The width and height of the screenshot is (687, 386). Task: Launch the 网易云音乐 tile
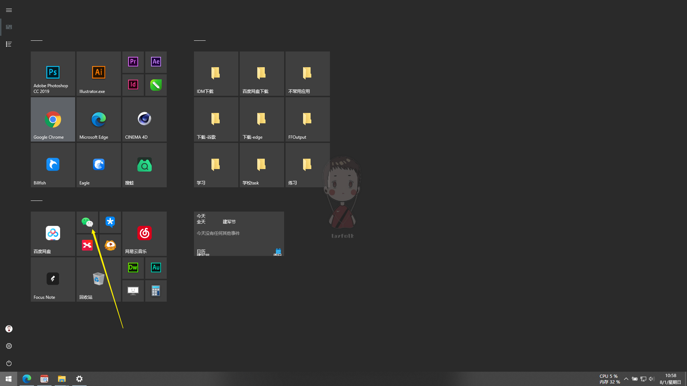[x=144, y=233]
